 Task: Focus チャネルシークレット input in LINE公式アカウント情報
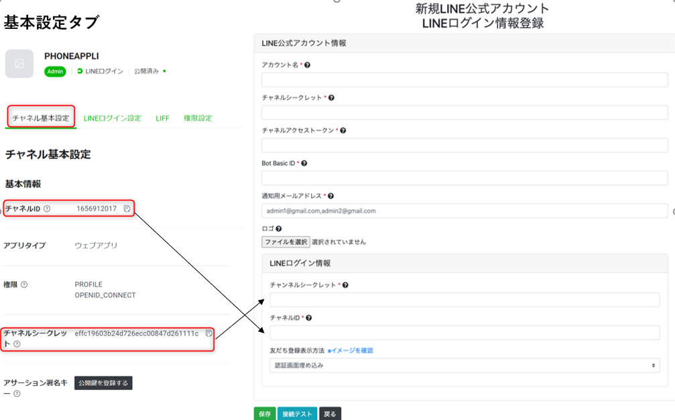[465, 113]
